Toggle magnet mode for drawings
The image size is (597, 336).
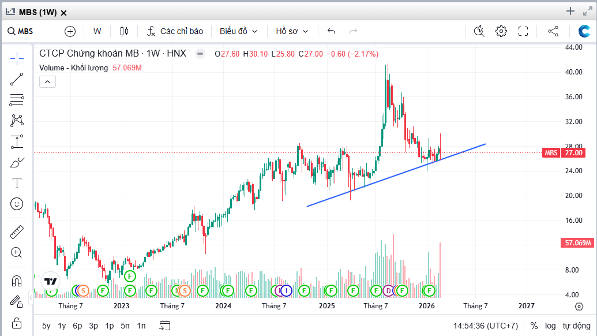point(17,281)
